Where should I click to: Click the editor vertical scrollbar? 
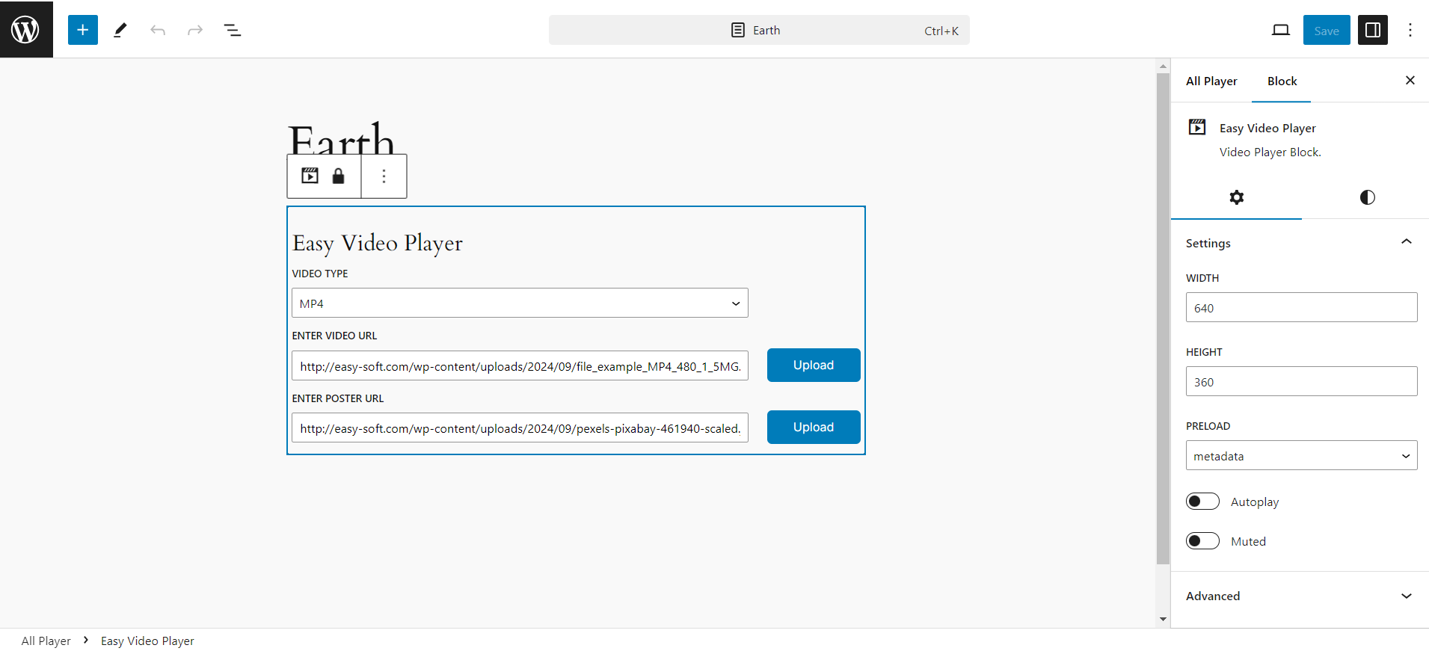tap(1163, 318)
